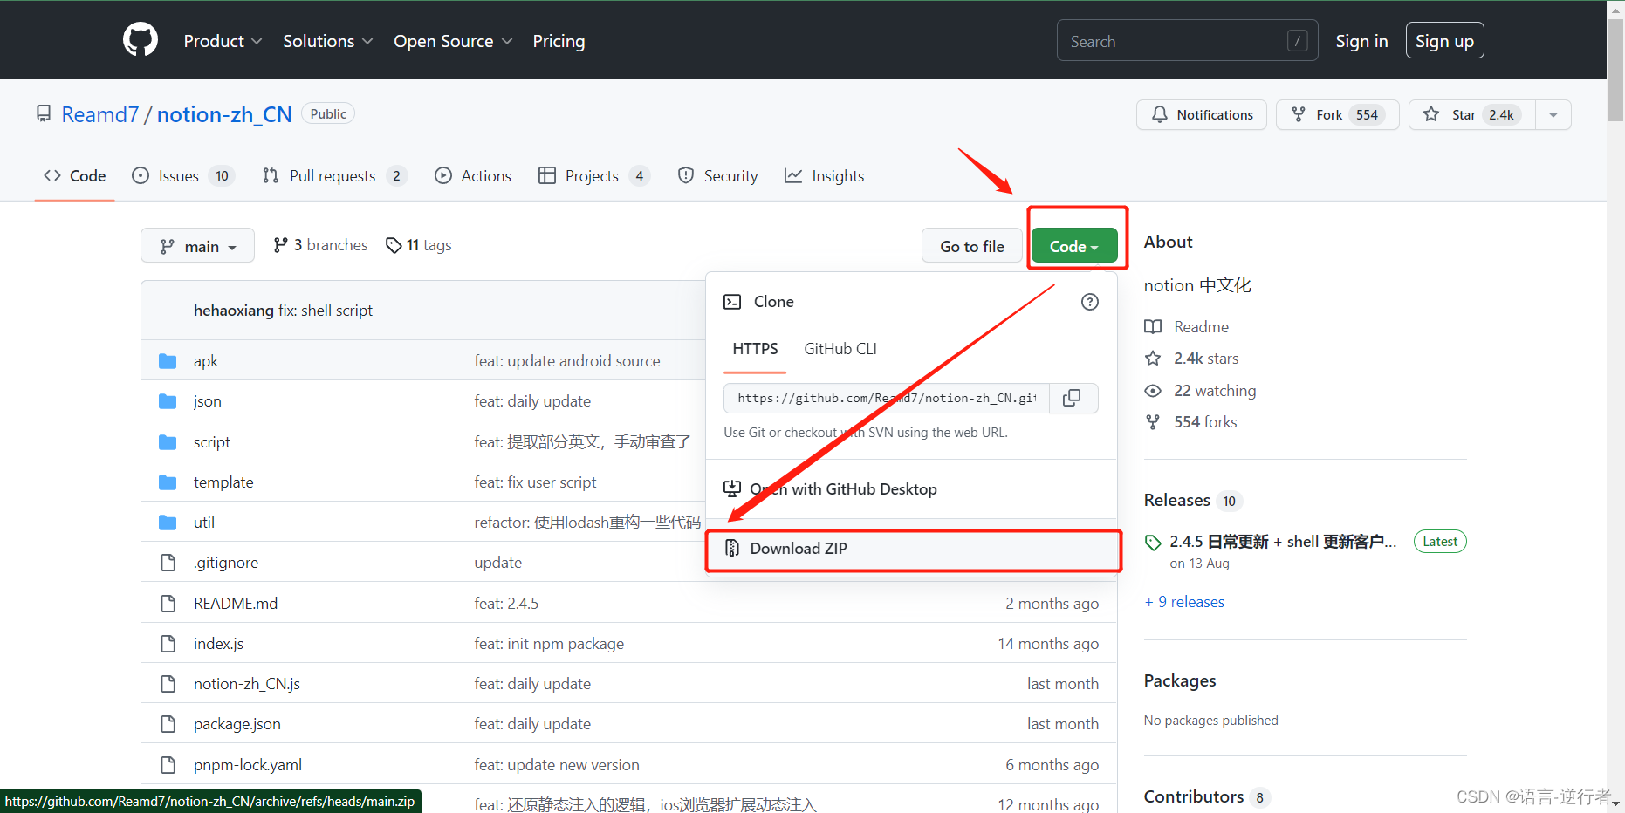Click the tag icon next to 11 tags

click(x=394, y=246)
